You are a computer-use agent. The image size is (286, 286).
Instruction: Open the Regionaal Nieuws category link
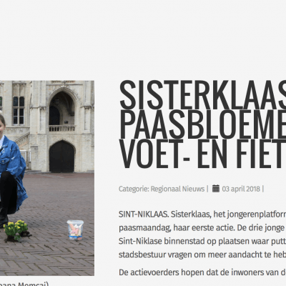[x=177, y=189]
